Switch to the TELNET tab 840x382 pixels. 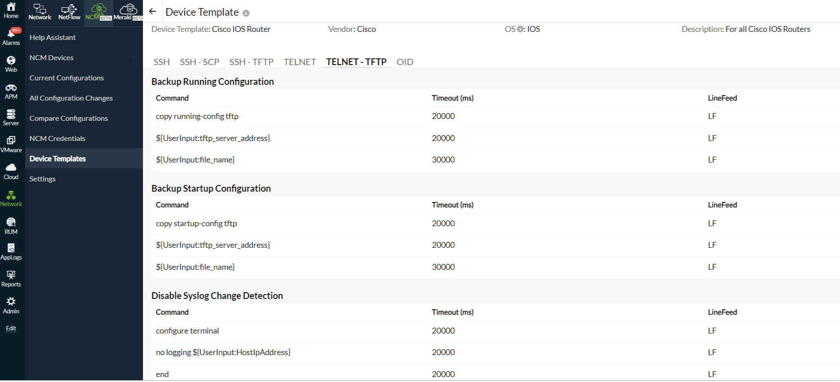coord(300,62)
